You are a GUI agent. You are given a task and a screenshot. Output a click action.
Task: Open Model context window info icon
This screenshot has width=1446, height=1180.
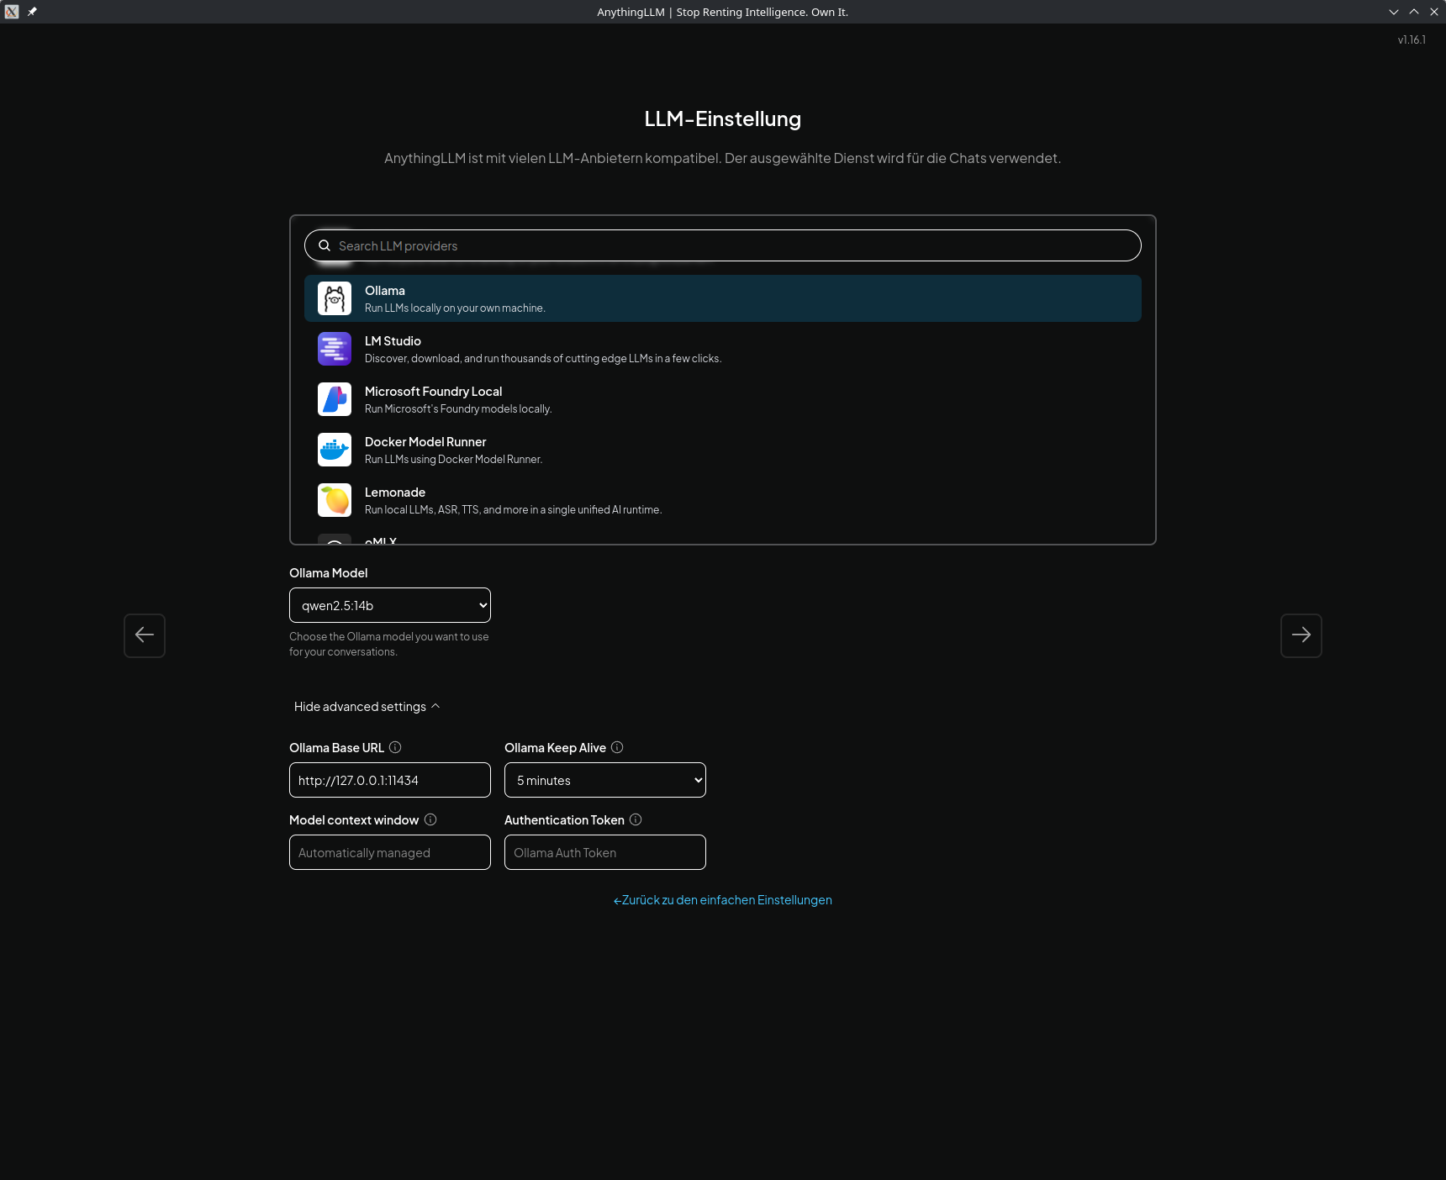click(x=430, y=819)
